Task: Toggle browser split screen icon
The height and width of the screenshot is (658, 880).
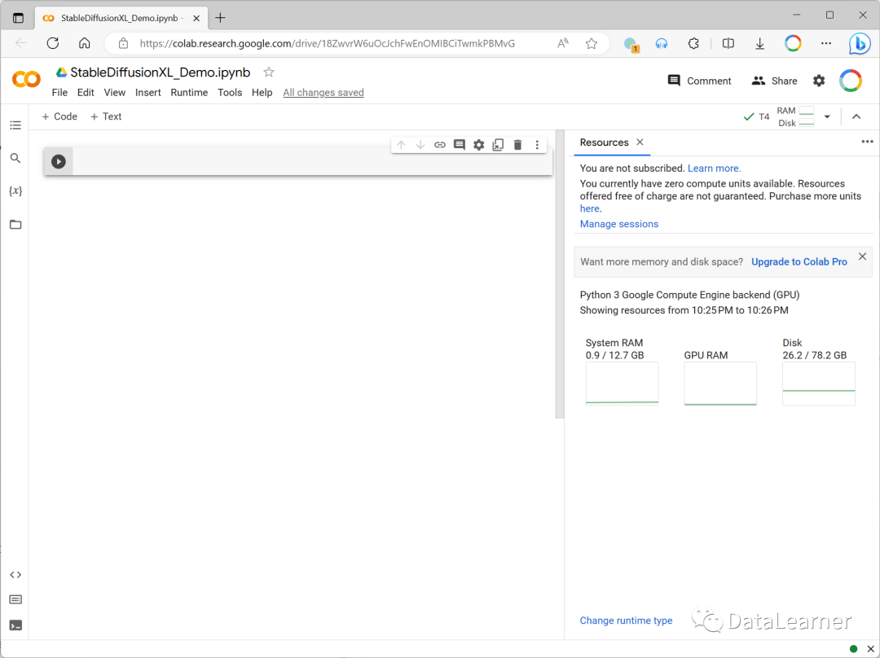Action: (728, 43)
